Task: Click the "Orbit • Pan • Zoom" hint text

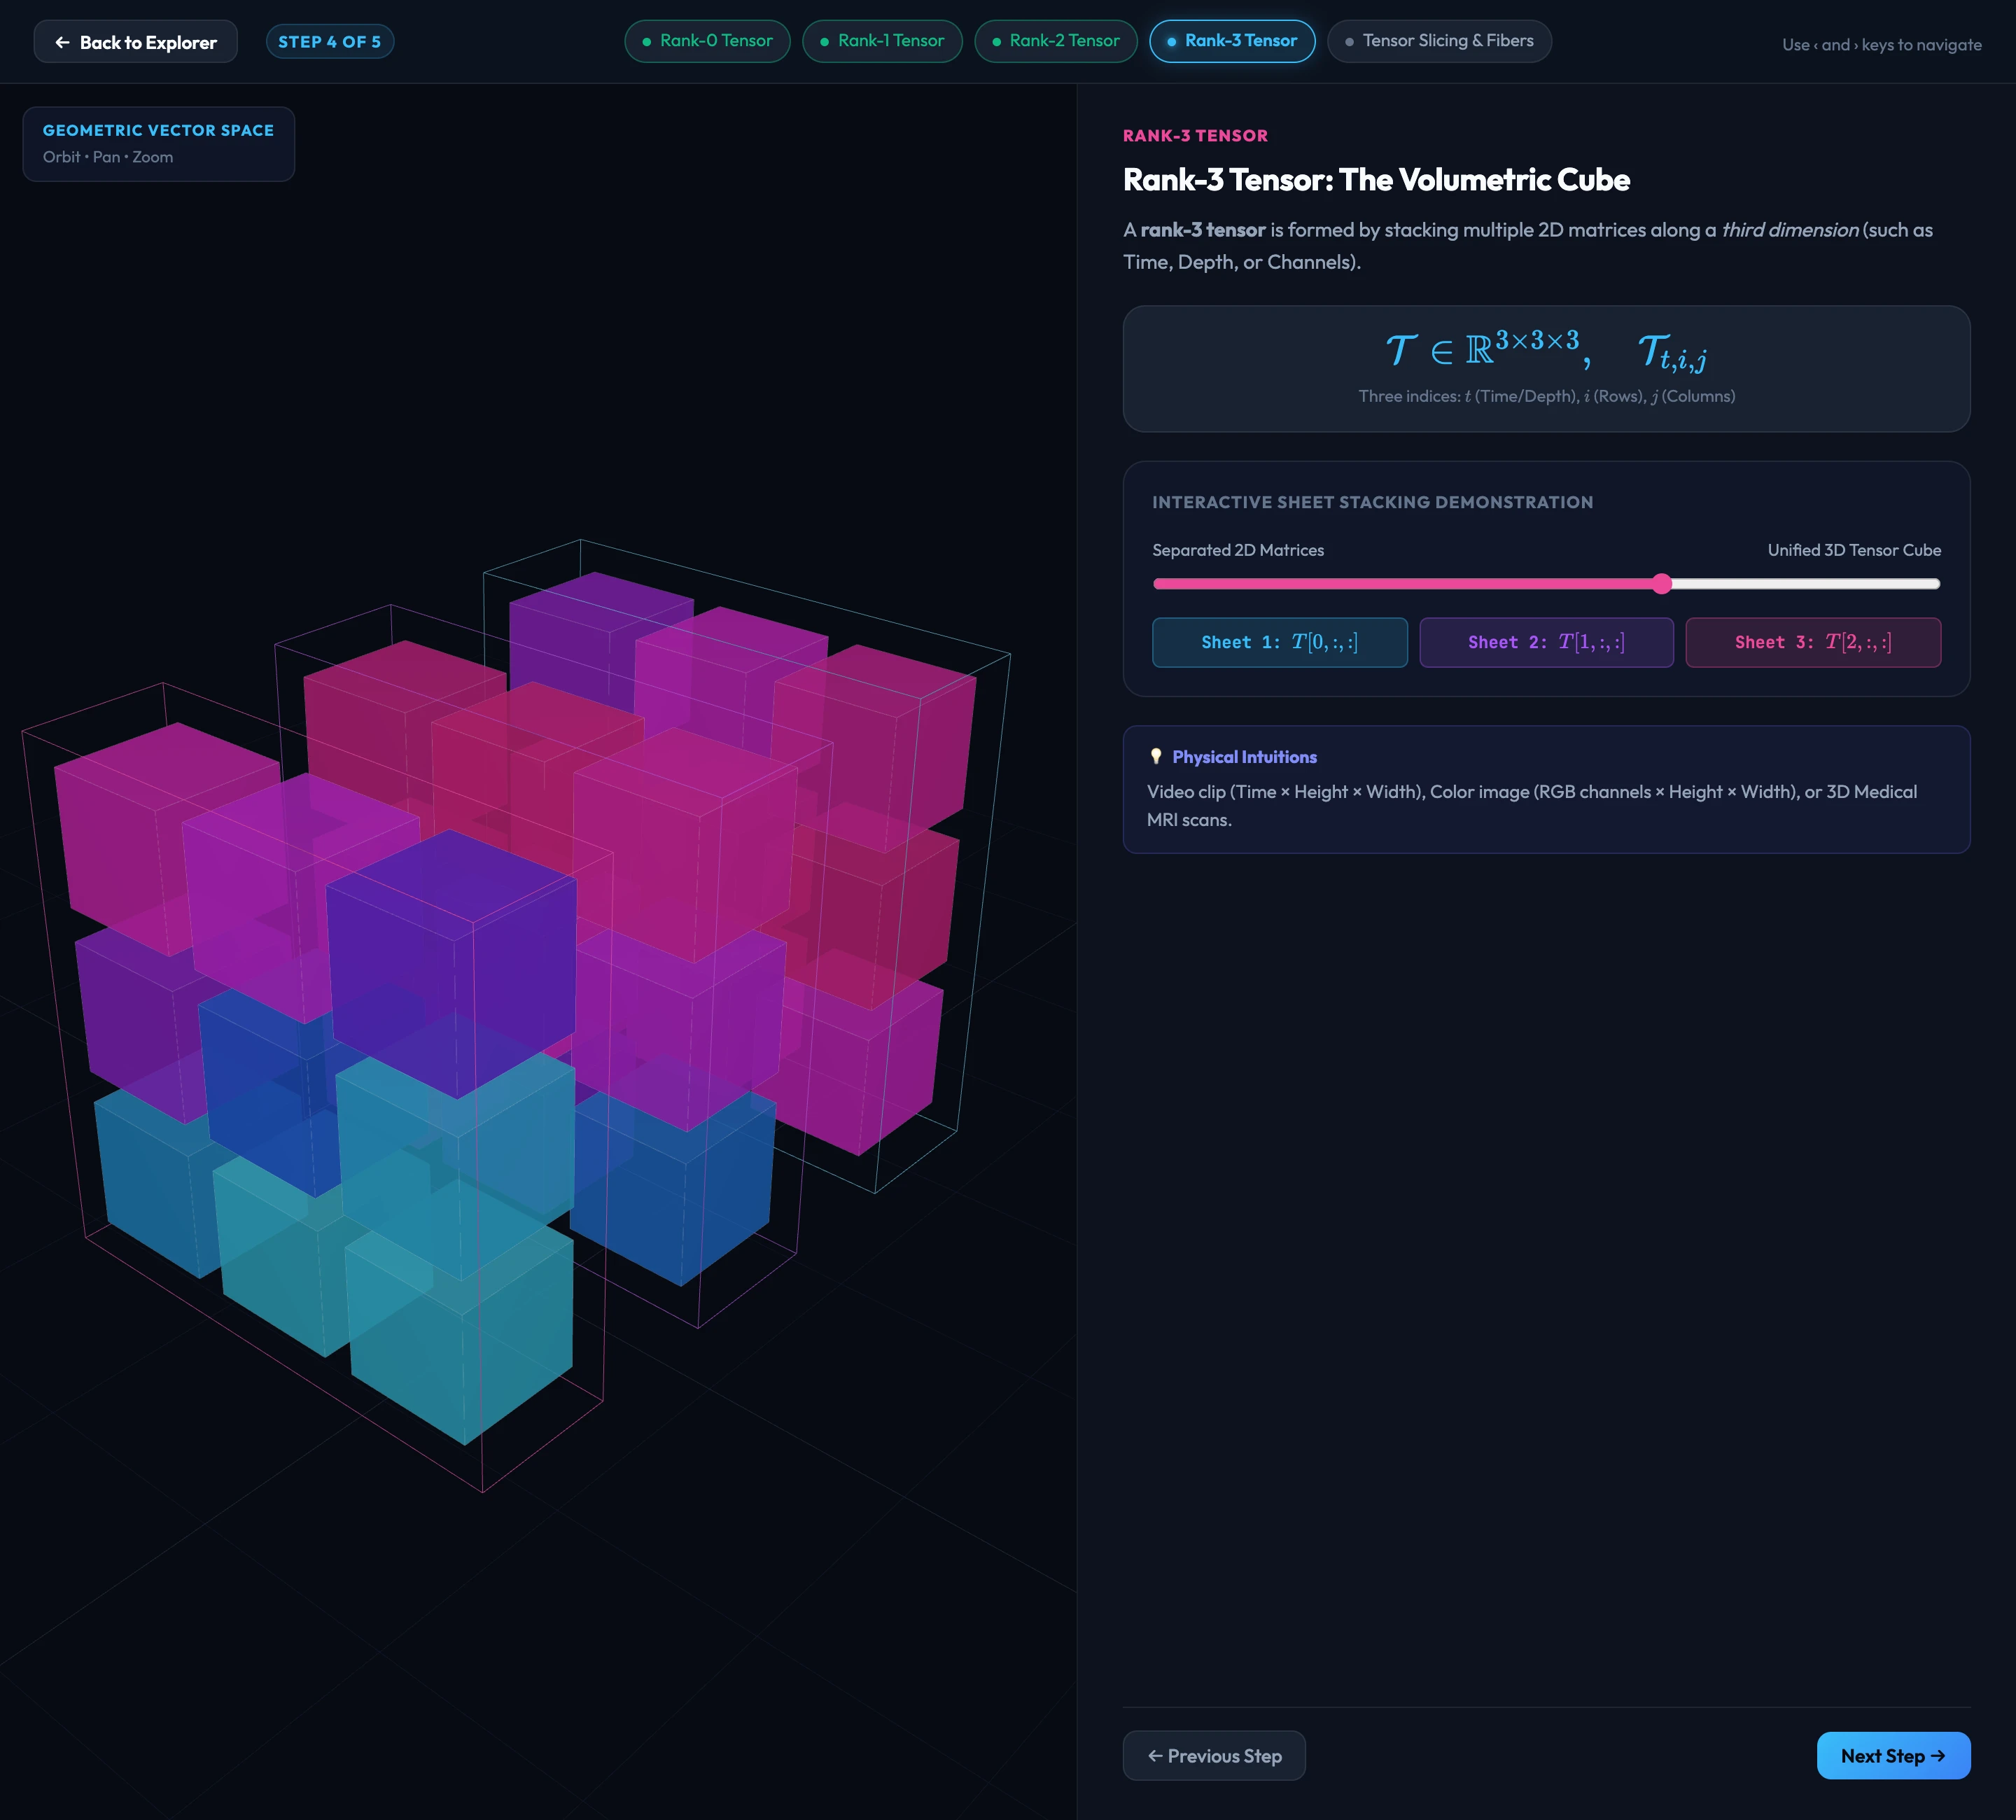Action: click(108, 157)
